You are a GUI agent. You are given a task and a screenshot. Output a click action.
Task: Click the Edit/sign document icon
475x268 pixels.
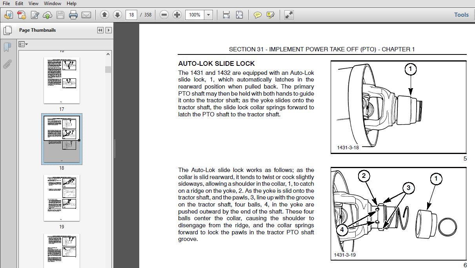tap(35, 15)
